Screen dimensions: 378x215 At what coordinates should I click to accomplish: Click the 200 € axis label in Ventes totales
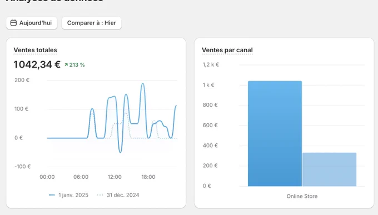[x=22, y=80]
